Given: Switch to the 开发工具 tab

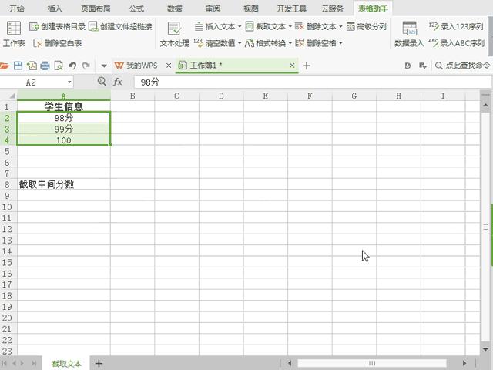Looking at the screenshot, I should 292,8.
